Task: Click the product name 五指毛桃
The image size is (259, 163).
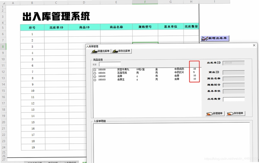Action: click(x=122, y=73)
